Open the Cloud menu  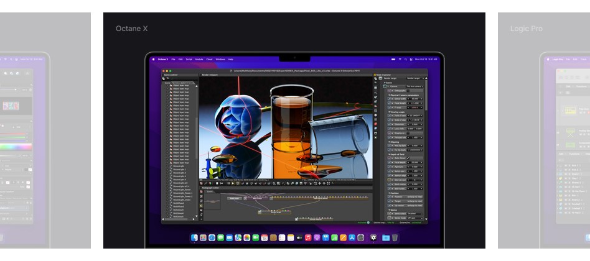pyautogui.click(x=209, y=59)
